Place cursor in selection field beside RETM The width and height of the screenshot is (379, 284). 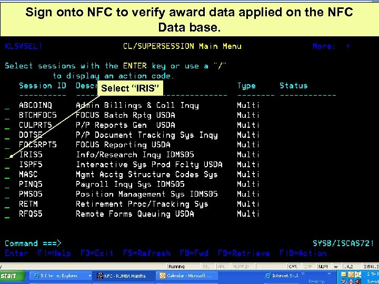click(x=7, y=207)
